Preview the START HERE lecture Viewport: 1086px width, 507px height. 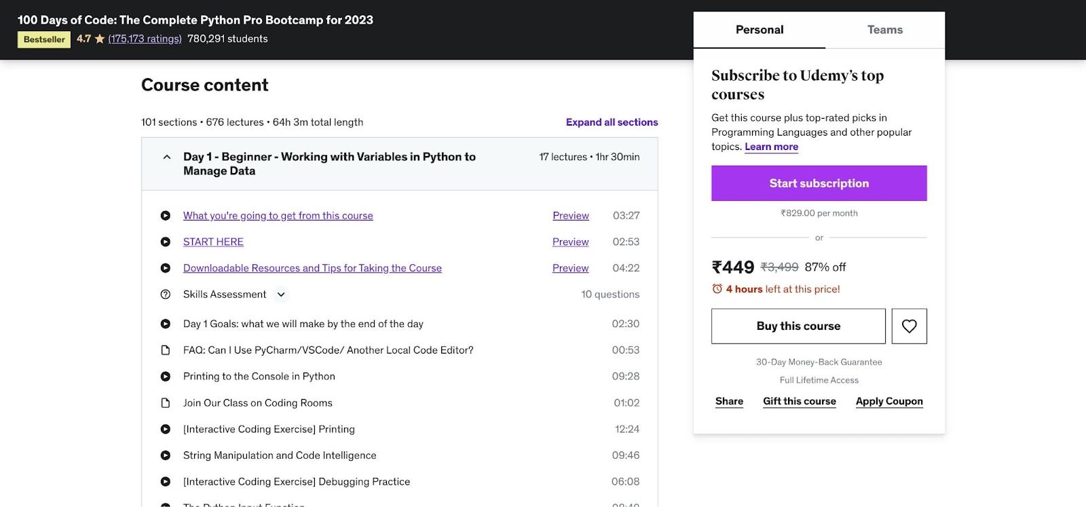click(x=571, y=242)
